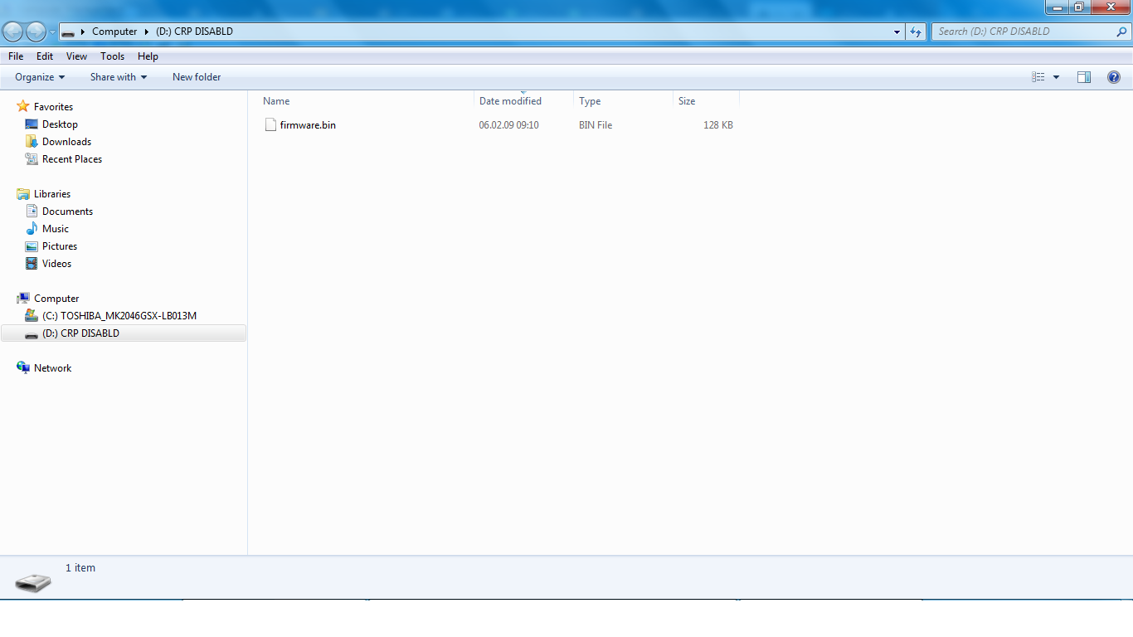Click the Music library note icon
Image resolution: width=1133 pixels, height=637 pixels.
pyautogui.click(x=32, y=229)
